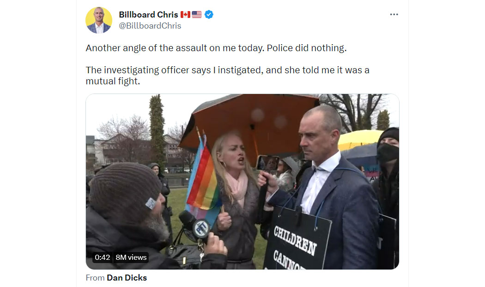Open the Dan Dicks profile link
Screen dimensions: 485x287
coord(127,278)
